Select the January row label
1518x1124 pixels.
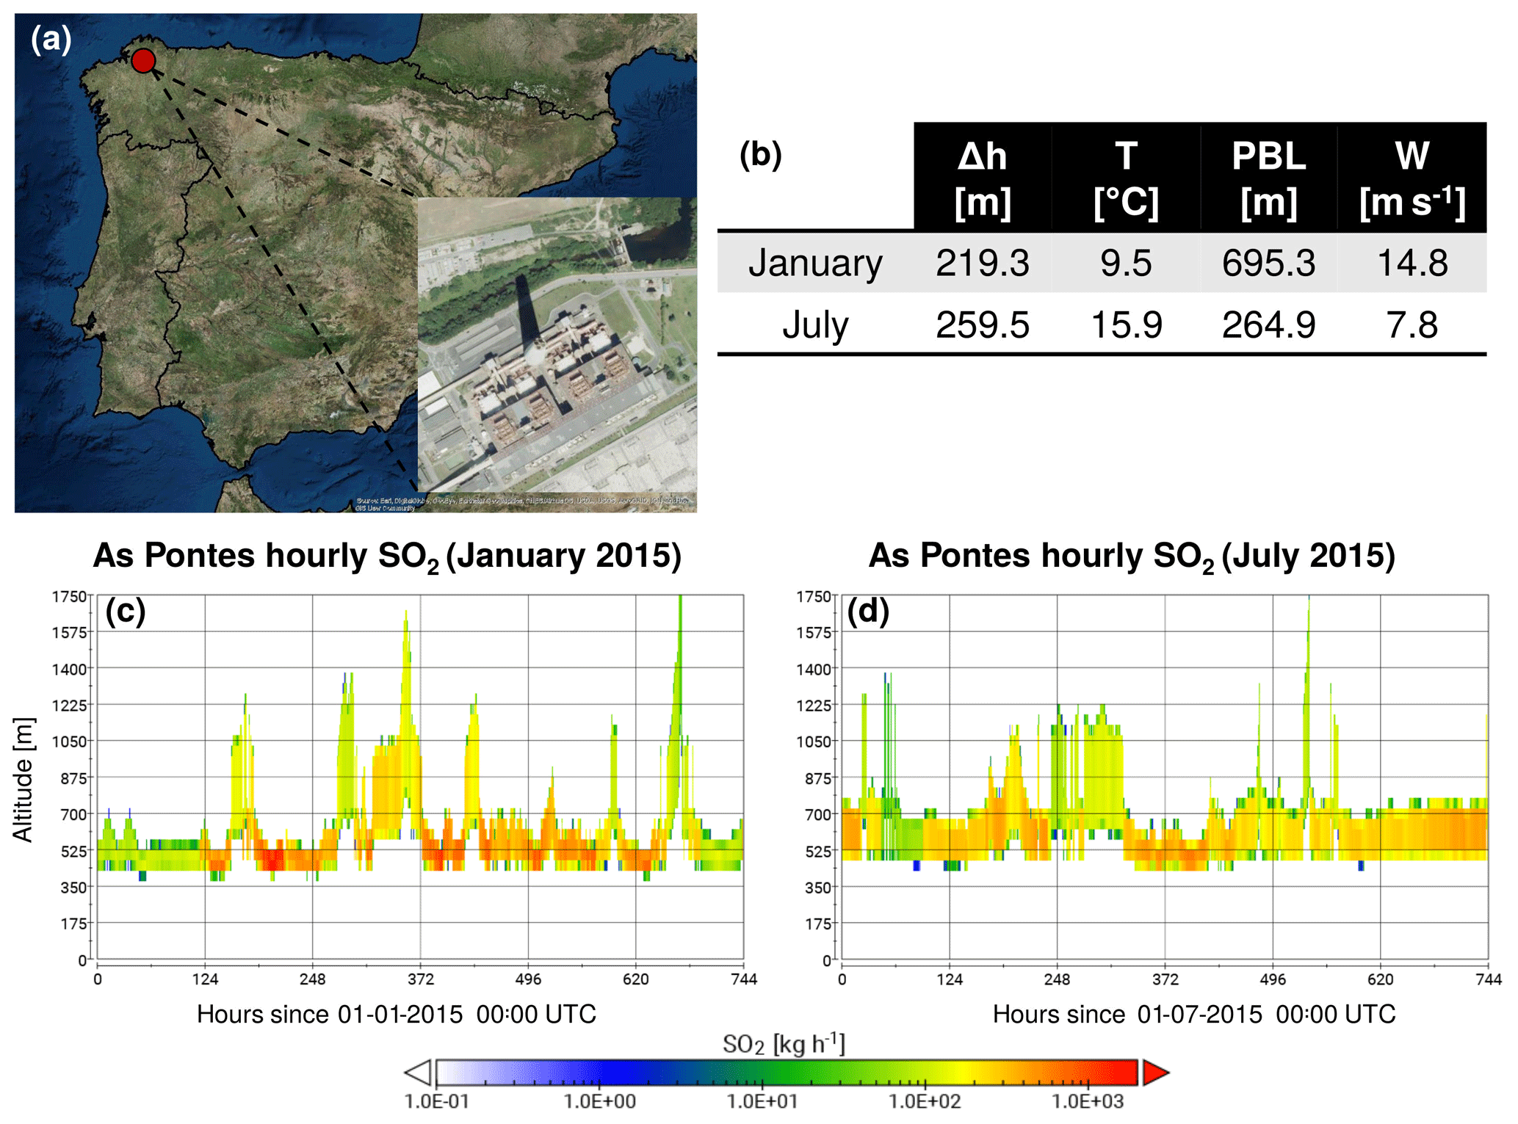(815, 263)
